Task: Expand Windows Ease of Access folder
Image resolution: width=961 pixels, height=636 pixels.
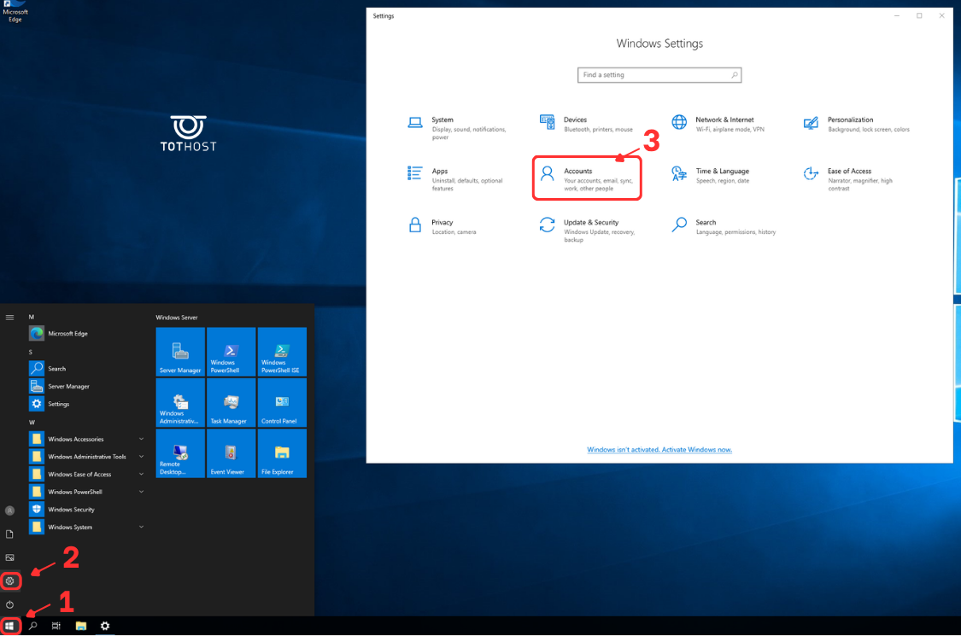Action: tap(87, 475)
